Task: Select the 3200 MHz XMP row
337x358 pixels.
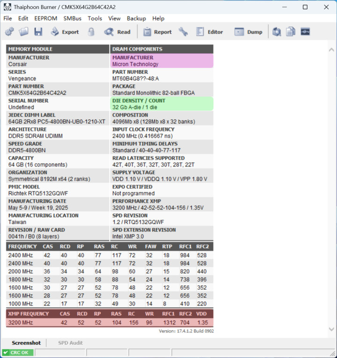Action: [110, 322]
